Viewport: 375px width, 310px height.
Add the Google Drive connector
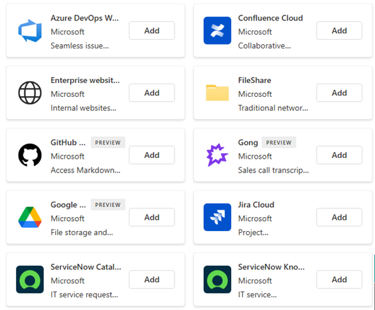click(x=152, y=217)
